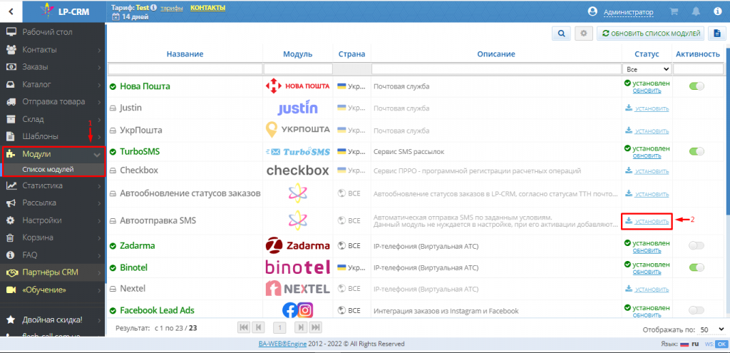Open Двойная скидка! in sidebar
Image resolution: width=730 pixels, height=353 pixels.
(53, 320)
